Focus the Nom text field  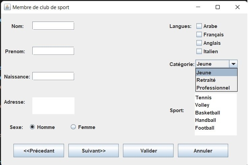[53, 26]
